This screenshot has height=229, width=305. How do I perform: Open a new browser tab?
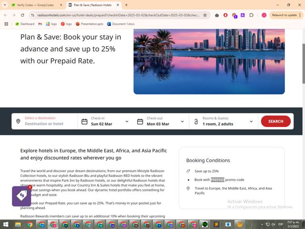pyautogui.click(x=126, y=5)
